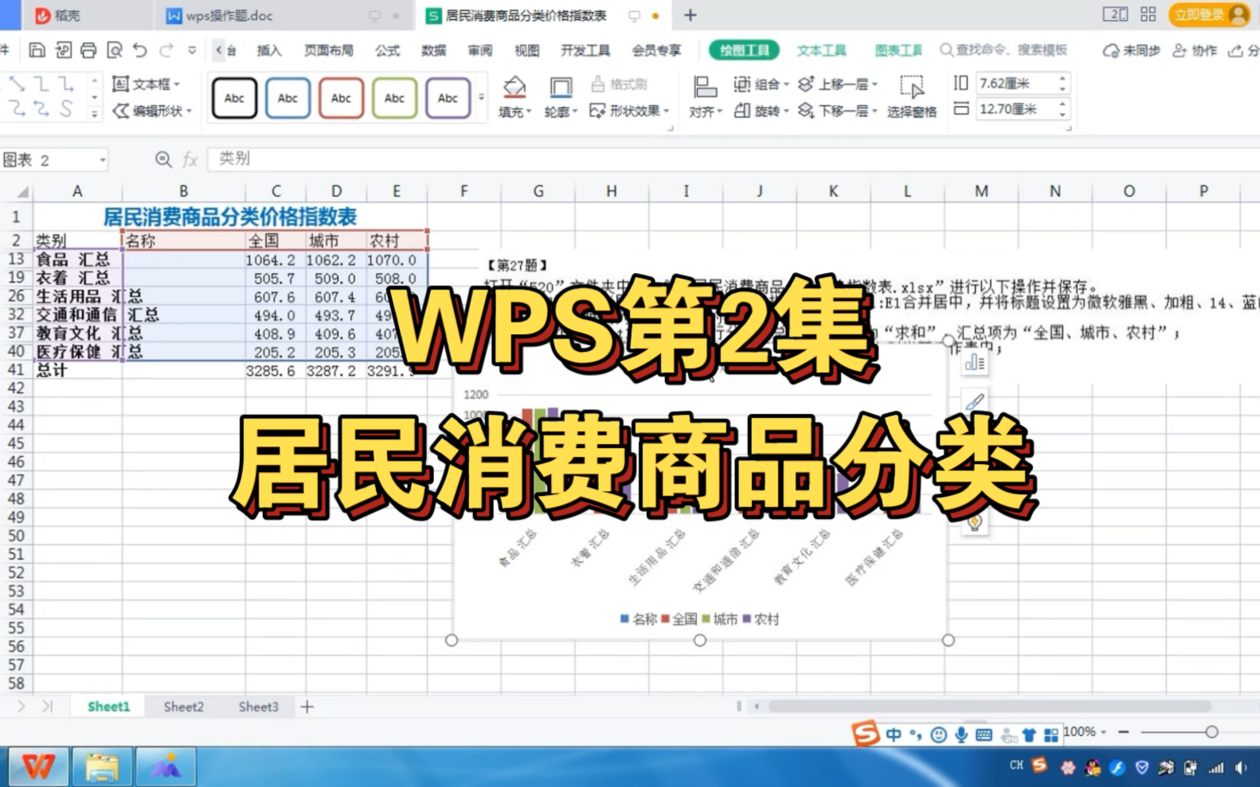This screenshot has height=787, width=1260.
Task: Open chart style brush button beside chart
Action: point(975,403)
